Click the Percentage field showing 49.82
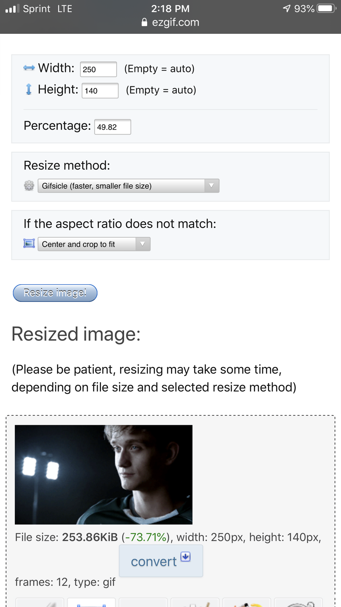The image size is (341, 607). tap(112, 127)
